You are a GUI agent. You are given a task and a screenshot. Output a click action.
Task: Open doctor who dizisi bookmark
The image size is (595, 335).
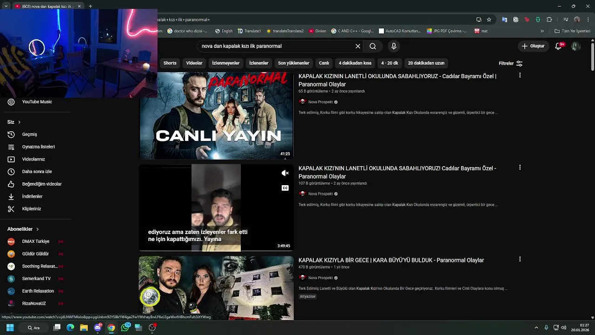[187, 31]
